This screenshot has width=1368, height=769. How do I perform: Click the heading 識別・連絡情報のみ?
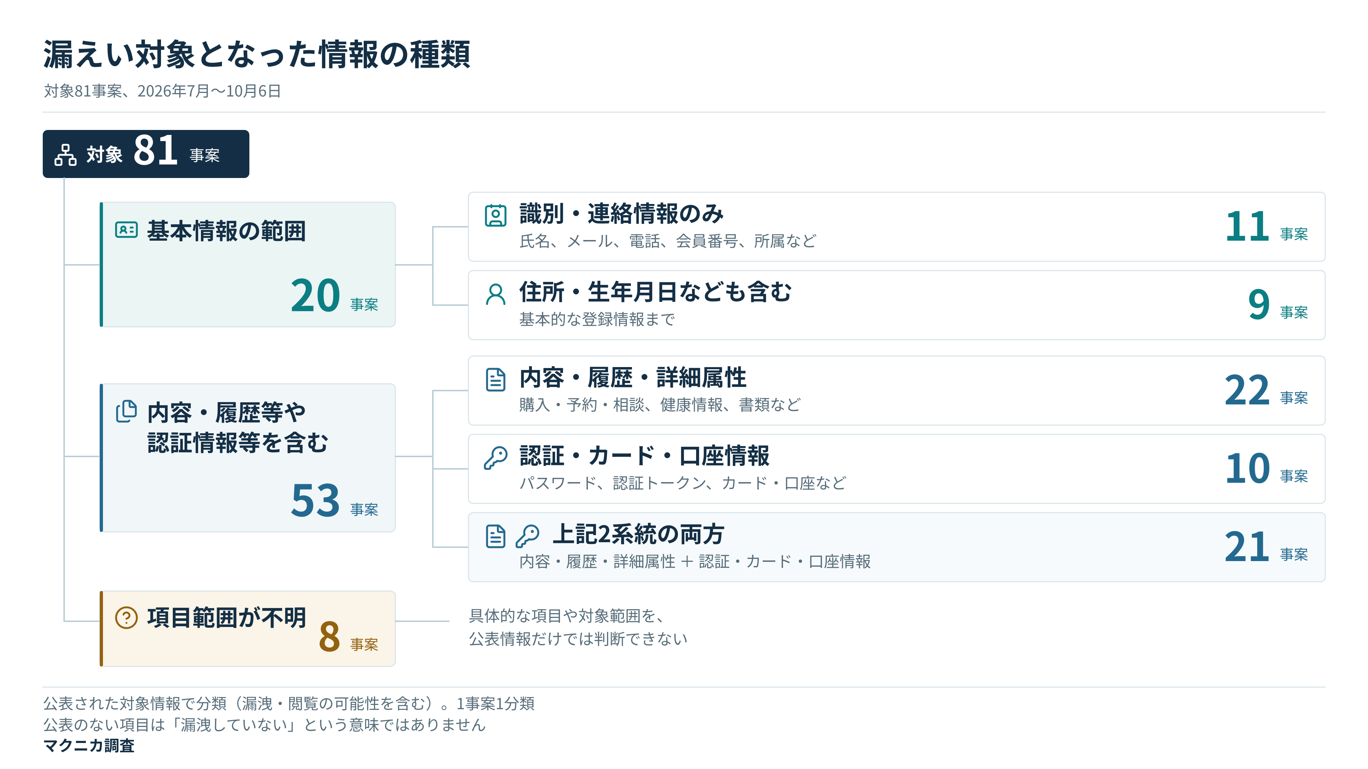click(621, 214)
